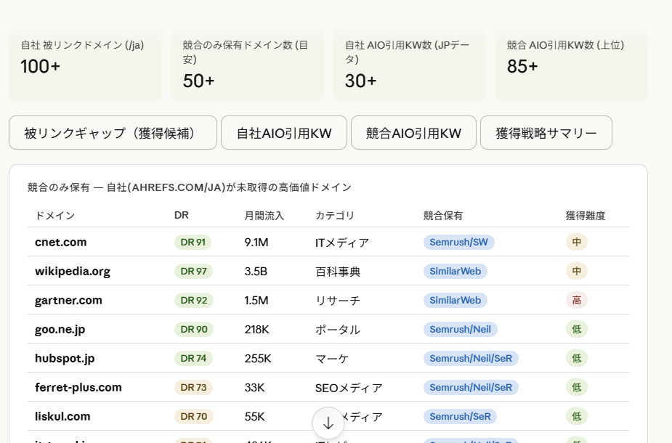
Task: Click the ferret-plus.com domain
Action: pos(78,387)
